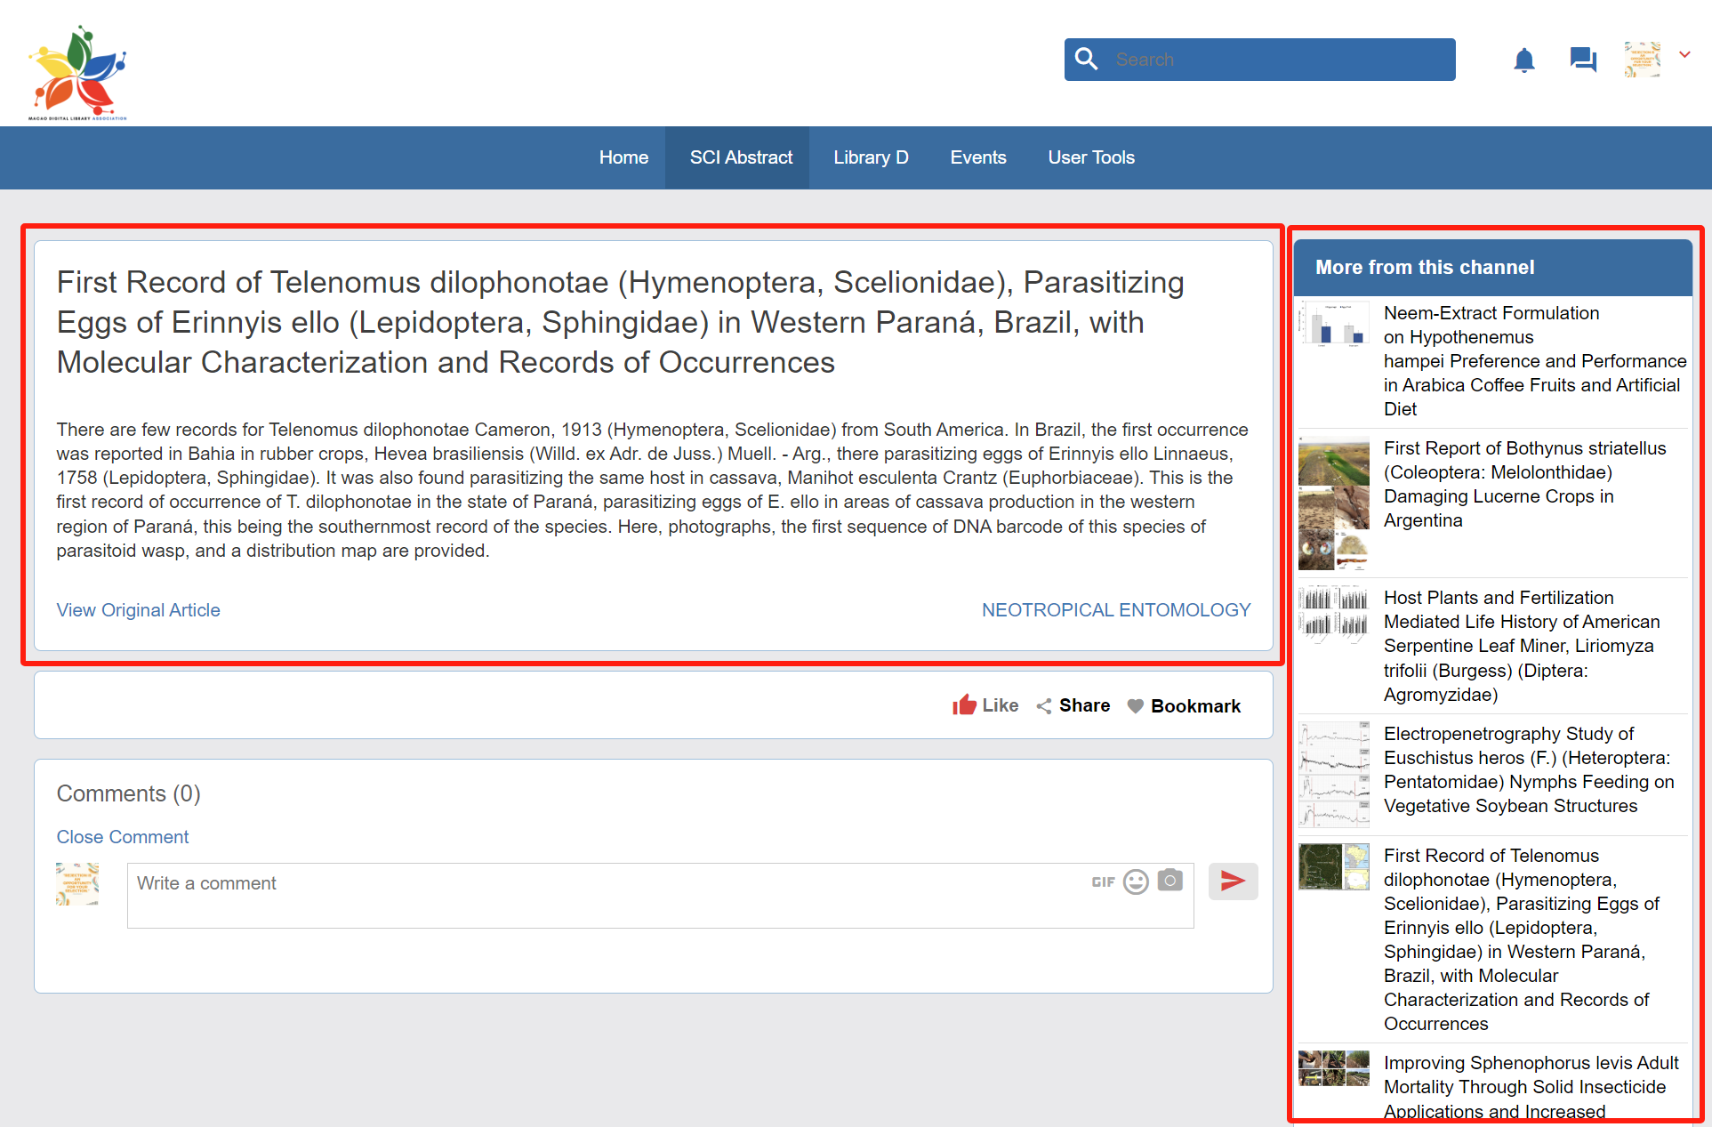Screen dimensions: 1712x1127
Task: Click the Share icon
Action: pyautogui.click(x=1044, y=705)
